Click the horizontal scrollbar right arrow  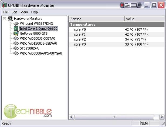[162, 117]
